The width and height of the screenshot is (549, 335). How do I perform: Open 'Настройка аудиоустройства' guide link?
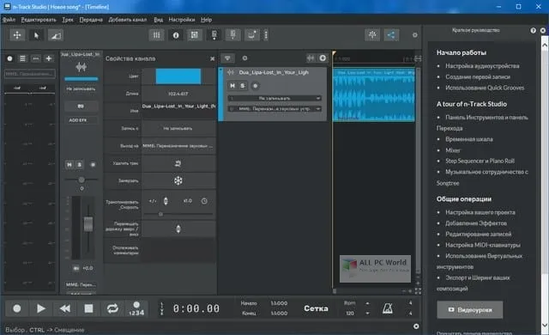pyautogui.click(x=482, y=66)
